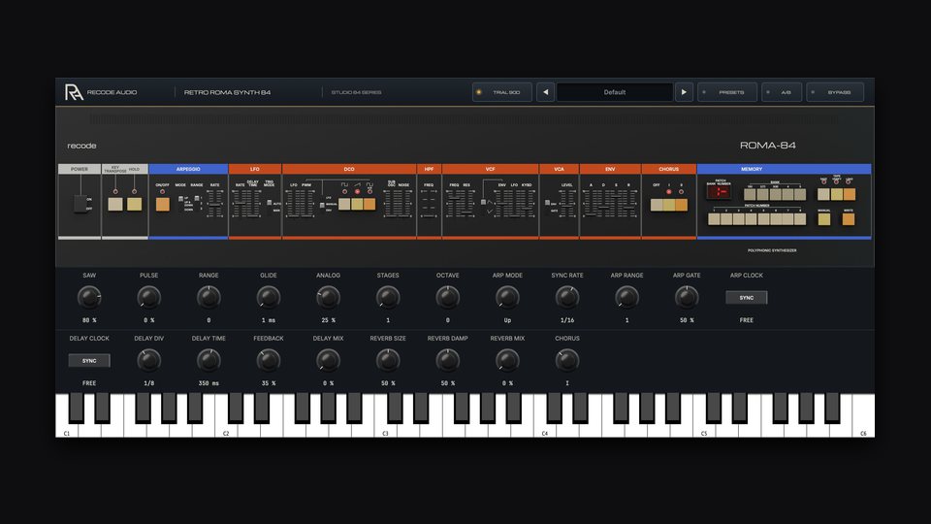Click the BYPASS button
This screenshot has height=524, width=931.
point(835,92)
